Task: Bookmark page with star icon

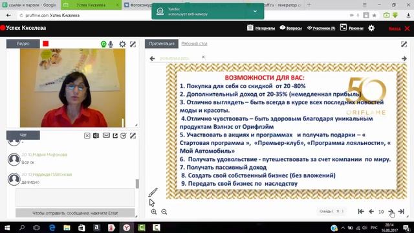Action: pyautogui.click(x=374, y=16)
